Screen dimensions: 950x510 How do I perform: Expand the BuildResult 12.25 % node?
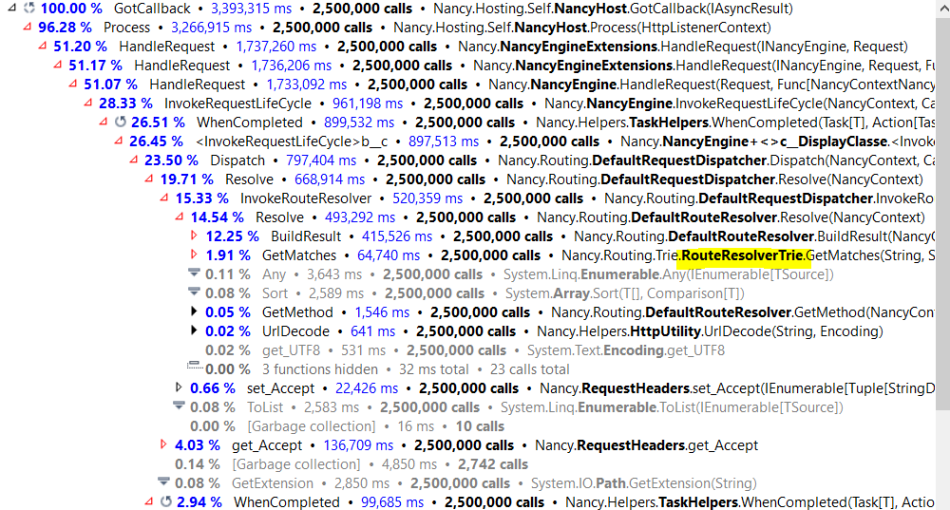click(194, 235)
